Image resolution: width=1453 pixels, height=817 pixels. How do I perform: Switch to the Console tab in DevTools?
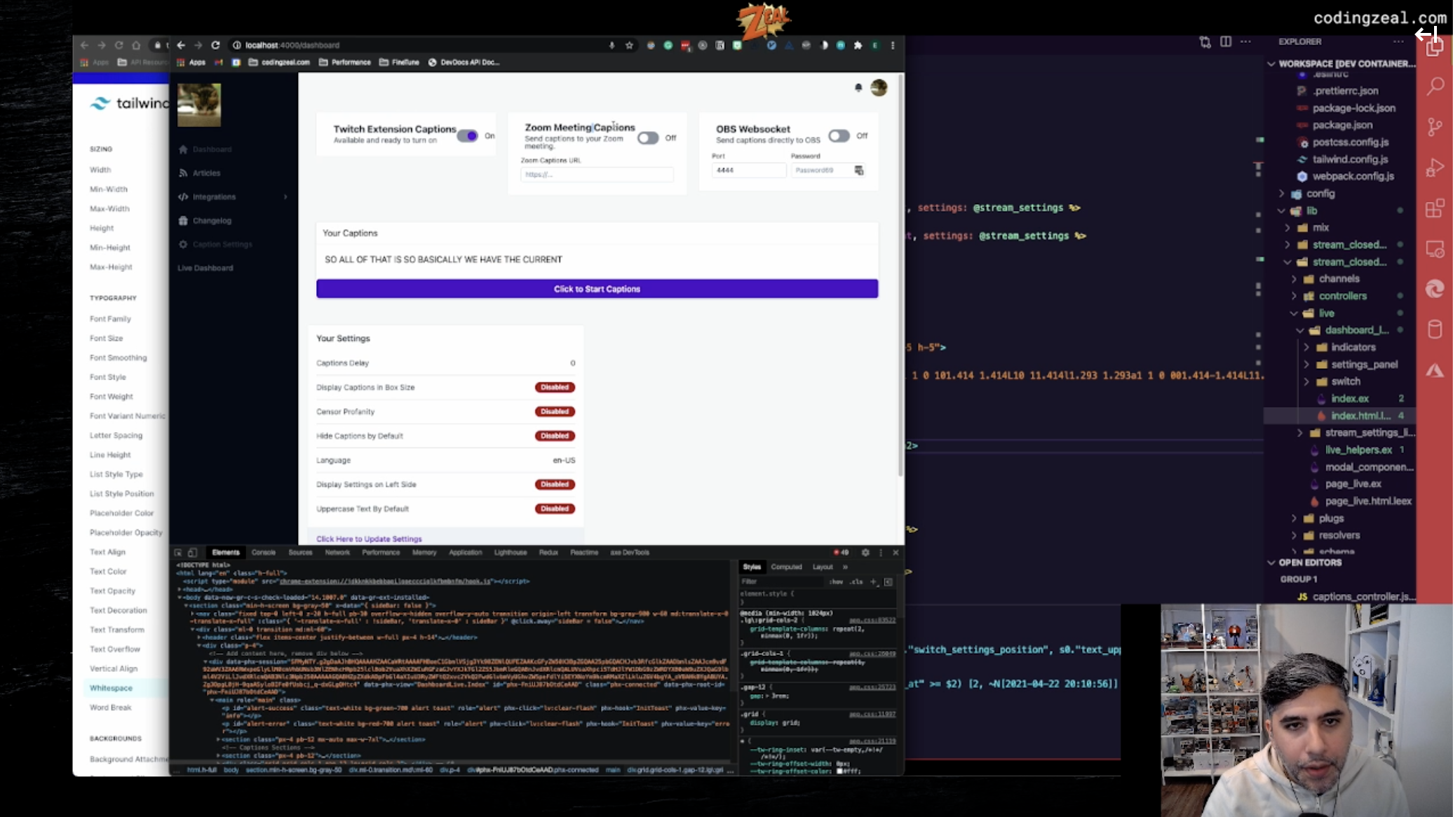pos(264,553)
